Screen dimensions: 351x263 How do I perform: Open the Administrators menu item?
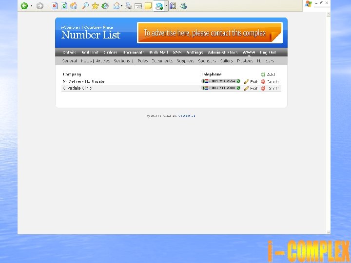(223, 52)
